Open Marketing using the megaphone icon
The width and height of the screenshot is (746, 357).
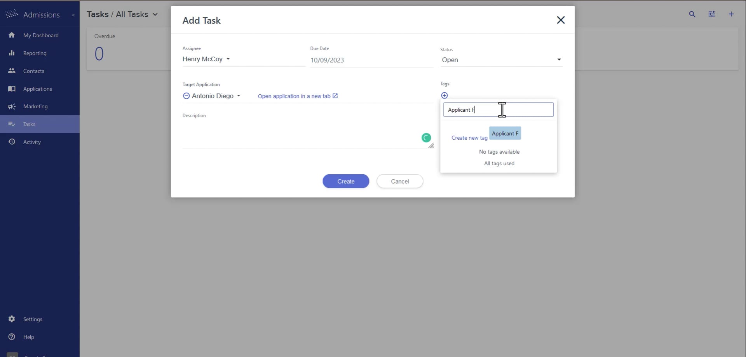coord(12,106)
